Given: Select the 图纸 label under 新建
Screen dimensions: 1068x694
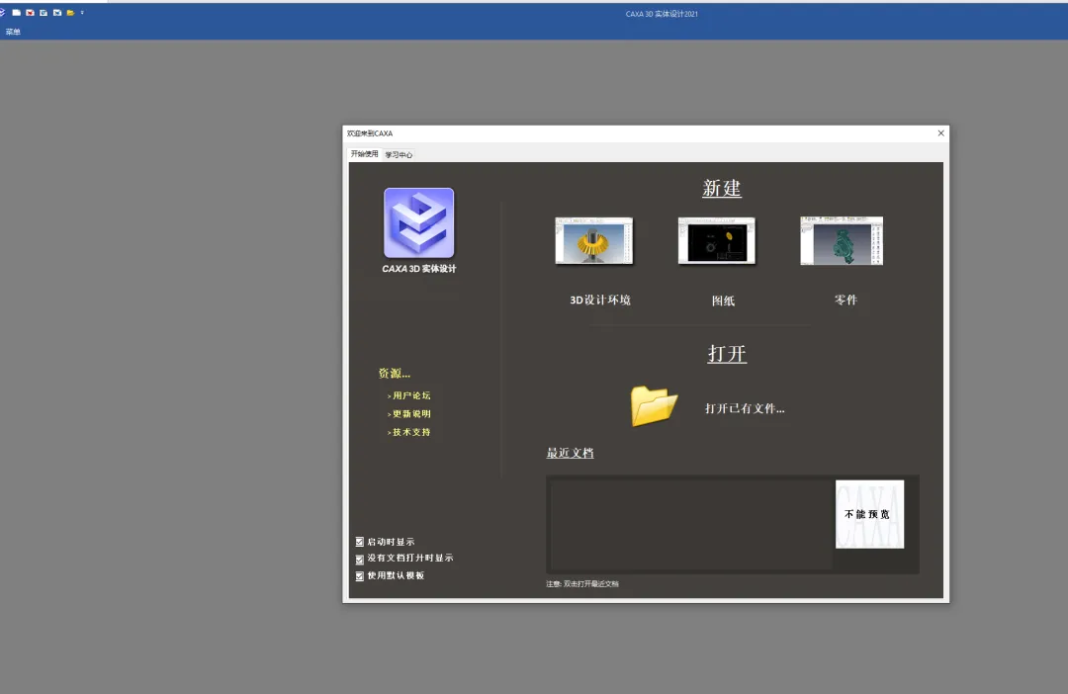Looking at the screenshot, I should 723,301.
